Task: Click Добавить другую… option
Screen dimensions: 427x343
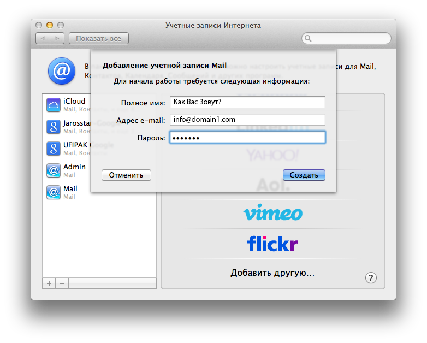Action: pyautogui.click(x=272, y=273)
